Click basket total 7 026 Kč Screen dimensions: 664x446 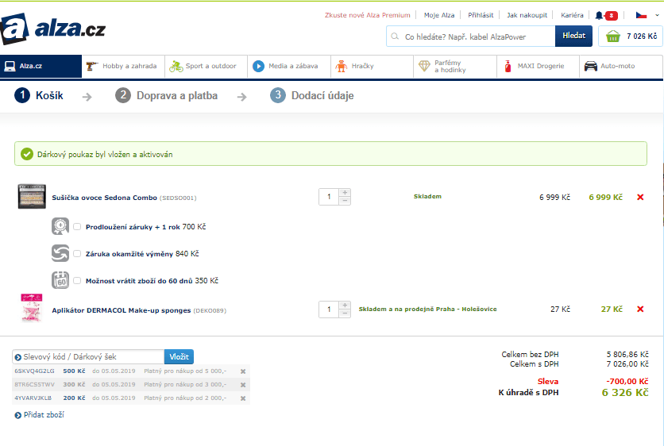click(642, 37)
